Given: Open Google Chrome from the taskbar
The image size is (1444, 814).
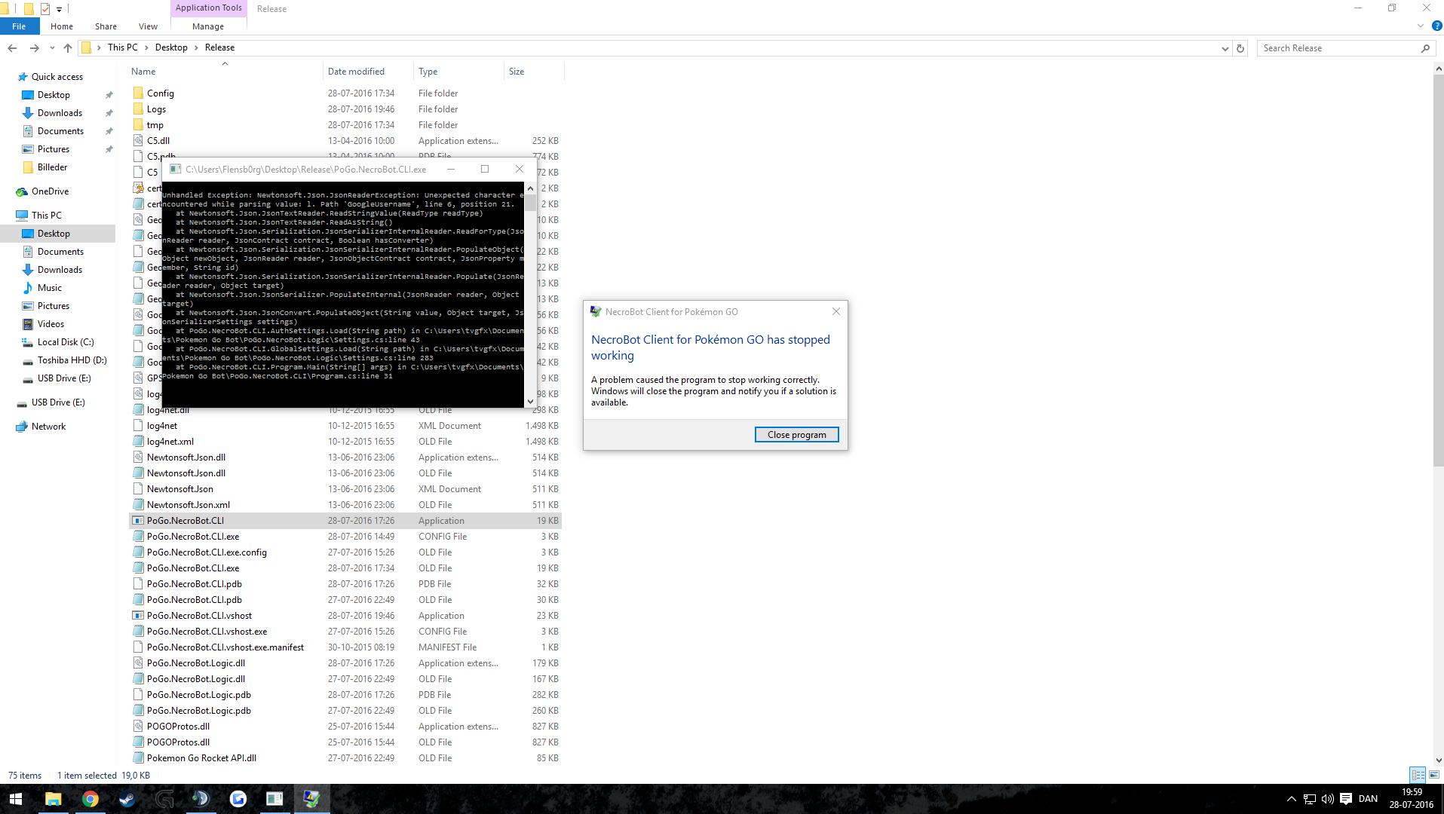Looking at the screenshot, I should (90, 799).
